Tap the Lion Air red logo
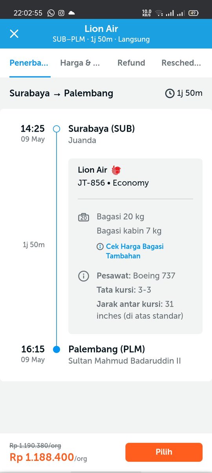This screenshot has width=212, height=473. point(116,170)
